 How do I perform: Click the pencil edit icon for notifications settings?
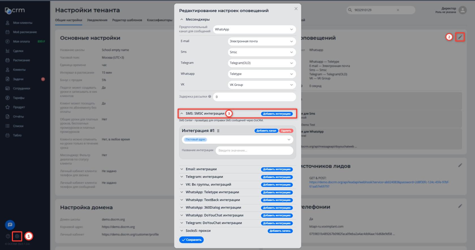460,37
